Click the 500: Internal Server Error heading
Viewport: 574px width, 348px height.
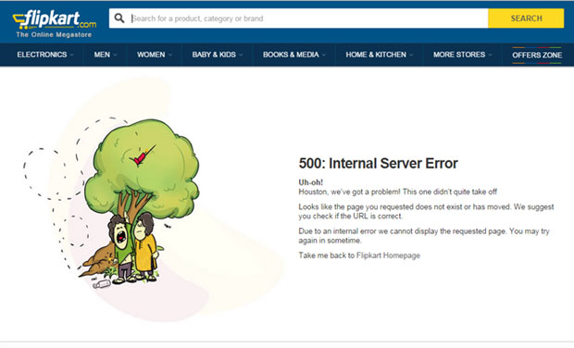(378, 163)
